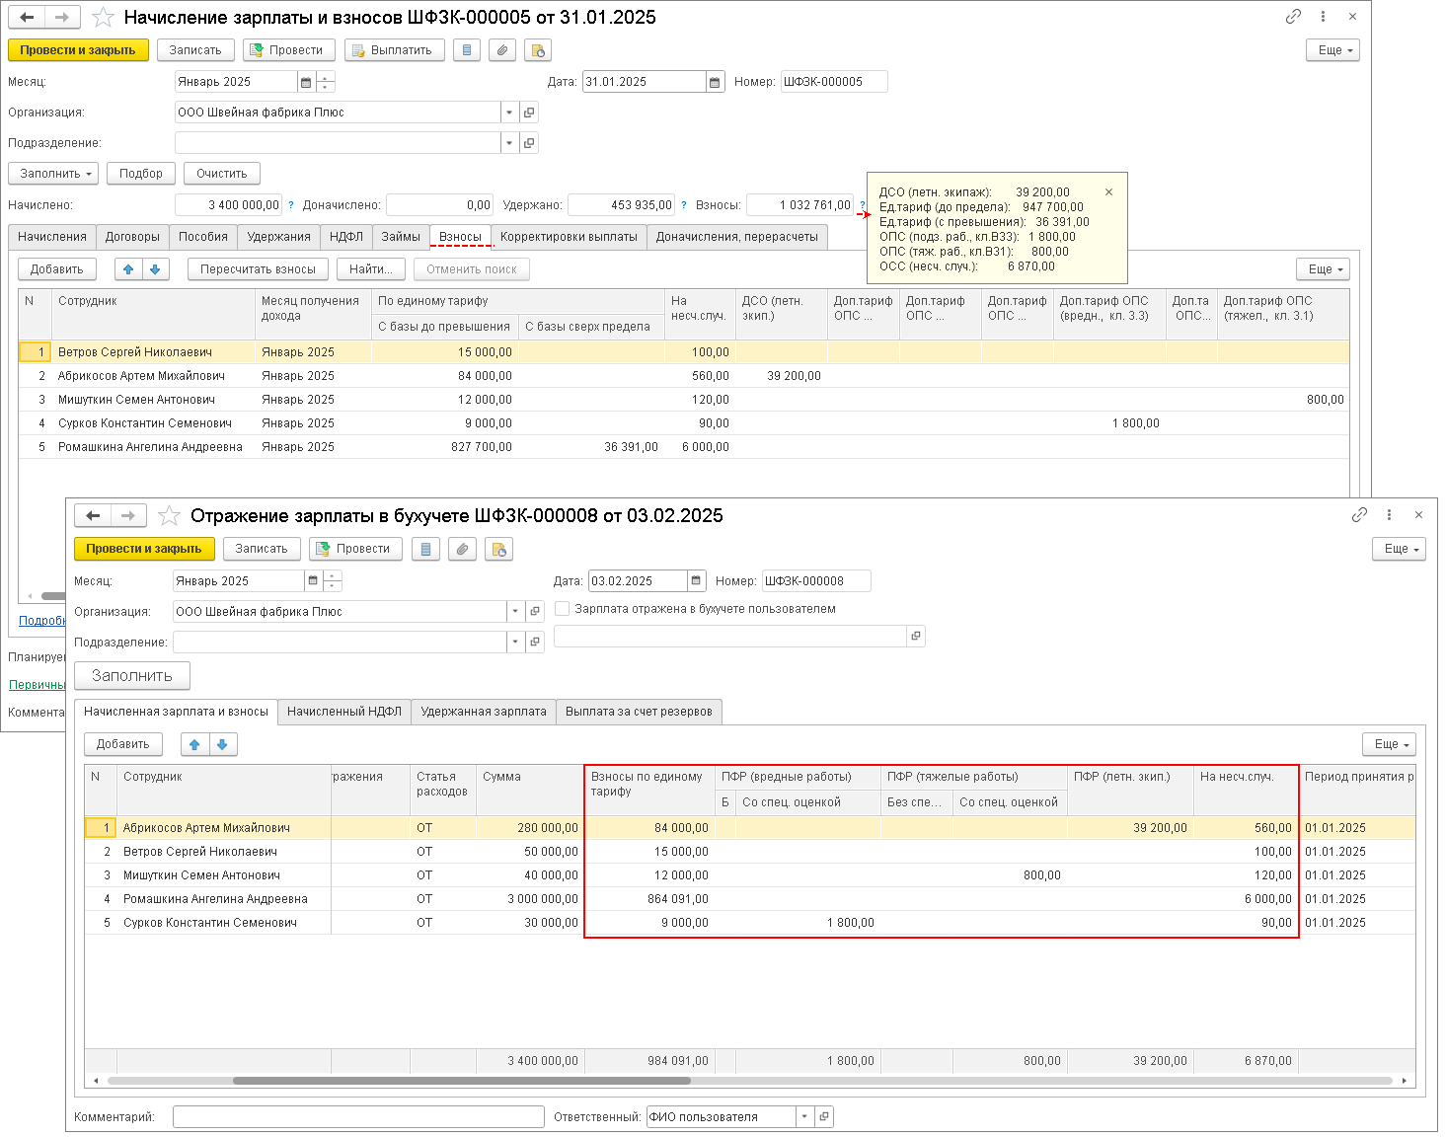Copy link to Начисление зарплаты document
The width and height of the screenshot is (1446, 1137).
[1293, 17]
